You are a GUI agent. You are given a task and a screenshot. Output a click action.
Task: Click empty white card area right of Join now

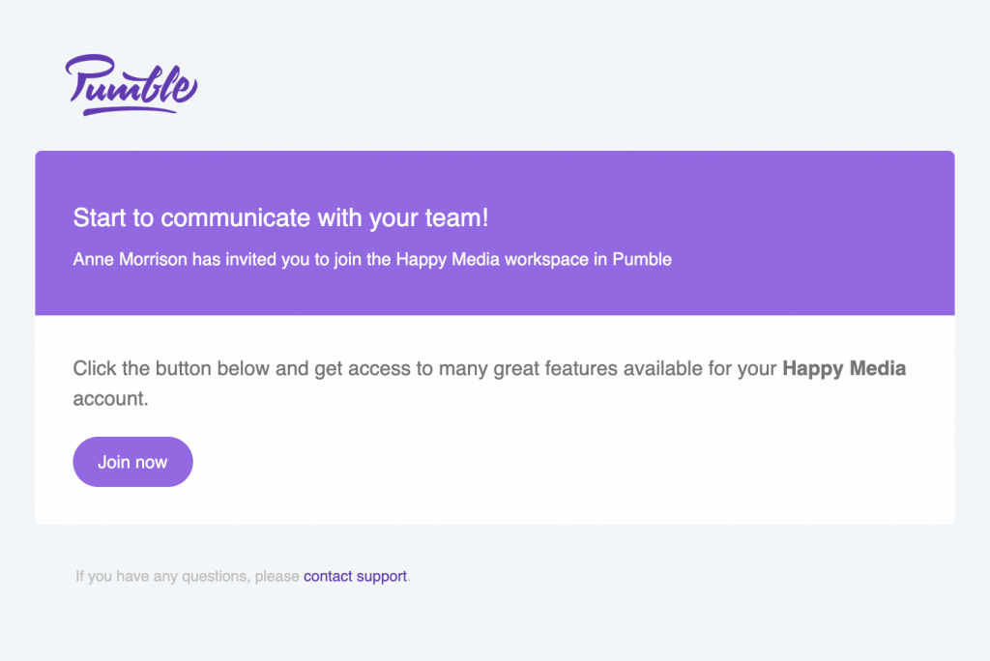coord(568,462)
